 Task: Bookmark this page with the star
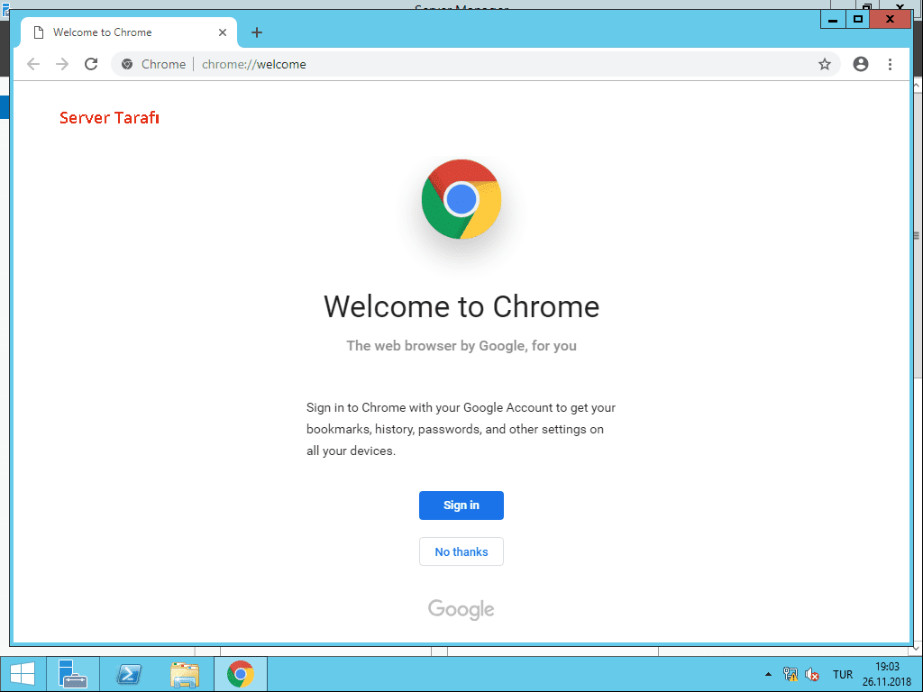(824, 64)
